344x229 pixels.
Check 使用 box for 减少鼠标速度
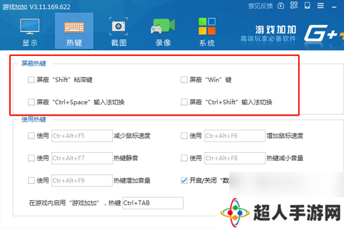(x=31, y=135)
